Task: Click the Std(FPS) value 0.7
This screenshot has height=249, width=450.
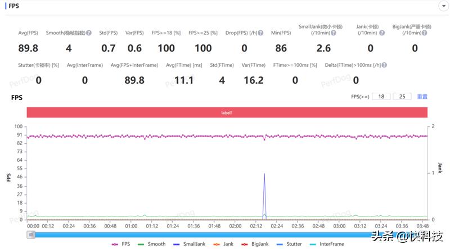Action: (x=109, y=48)
